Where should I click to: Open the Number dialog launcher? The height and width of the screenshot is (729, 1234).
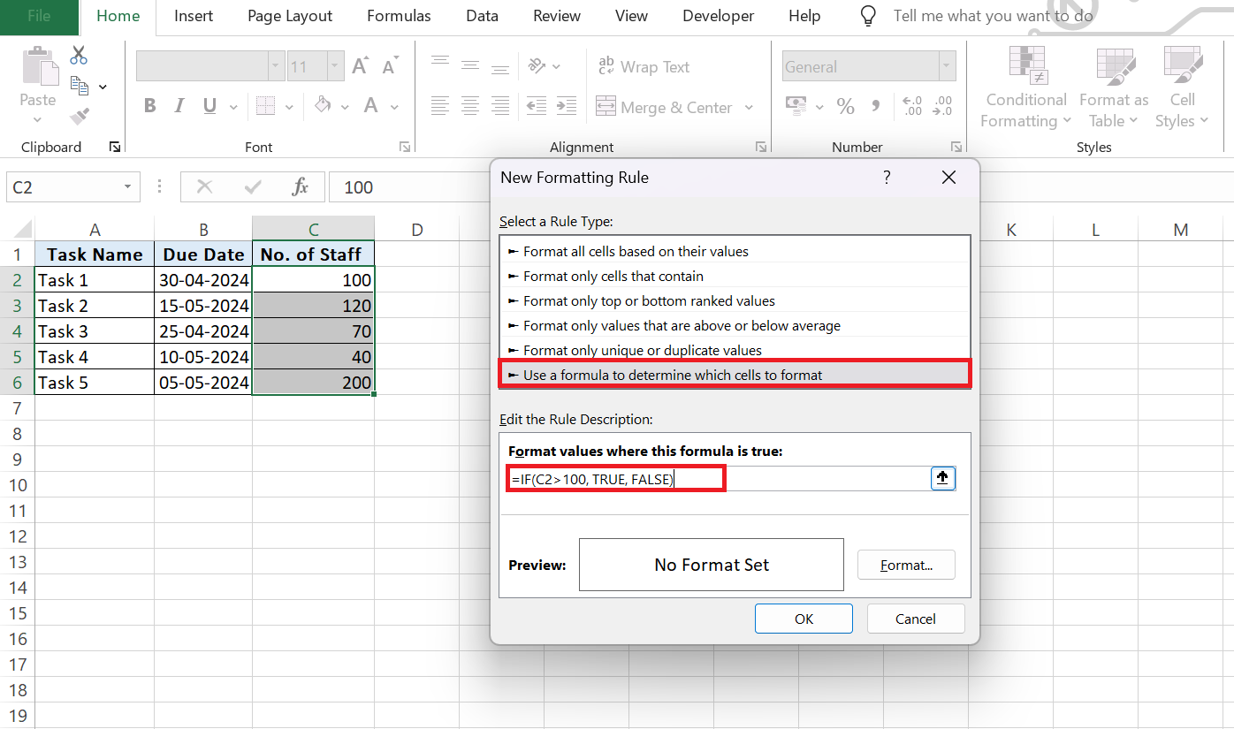pyautogui.click(x=956, y=147)
